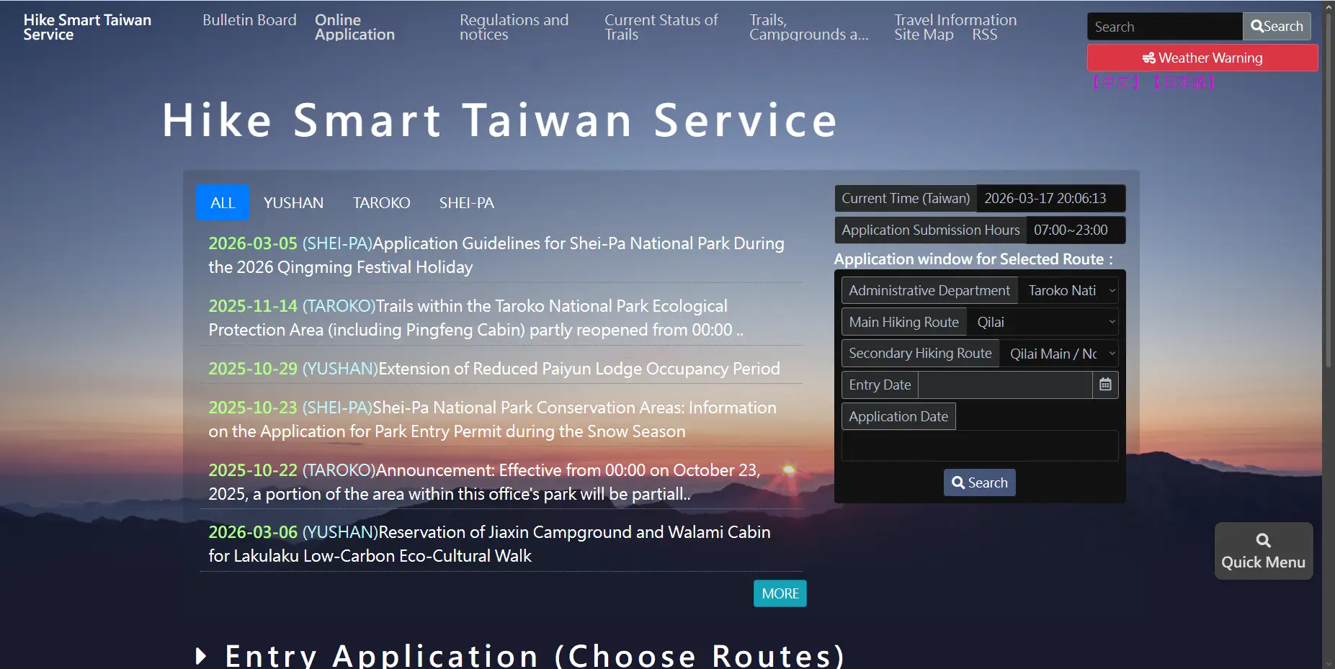Open the Entry Date calendar picker icon
The height and width of the screenshot is (669, 1335).
(x=1105, y=385)
